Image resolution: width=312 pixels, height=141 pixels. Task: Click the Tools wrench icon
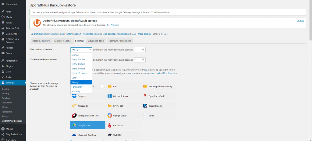pos(3,77)
